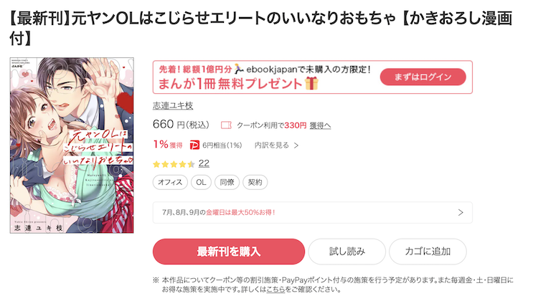Click the coupon ticket icon
Screen dimensions: 538x301
[226, 125]
